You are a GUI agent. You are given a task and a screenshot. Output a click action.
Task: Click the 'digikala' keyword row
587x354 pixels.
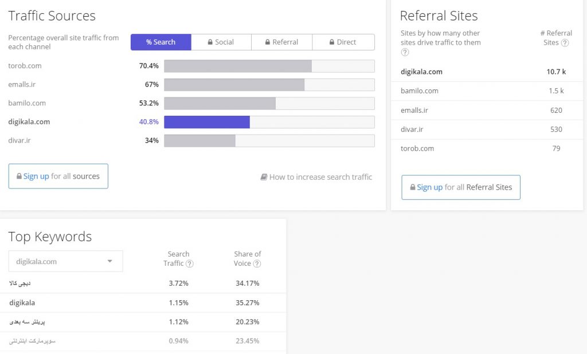coord(143,303)
